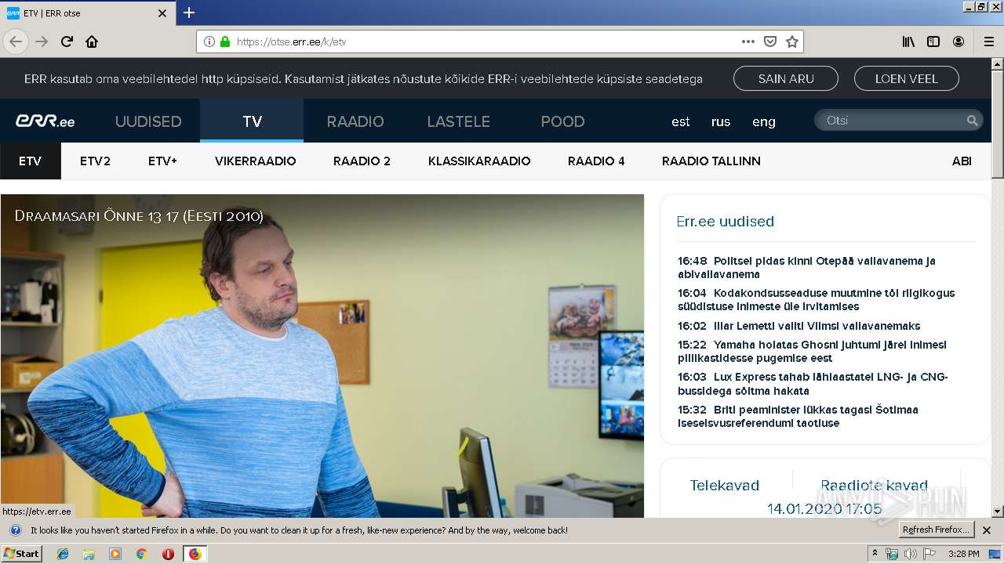Screen dimensions: 1004x564
Task: Open a new browser tab
Action: point(189,13)
